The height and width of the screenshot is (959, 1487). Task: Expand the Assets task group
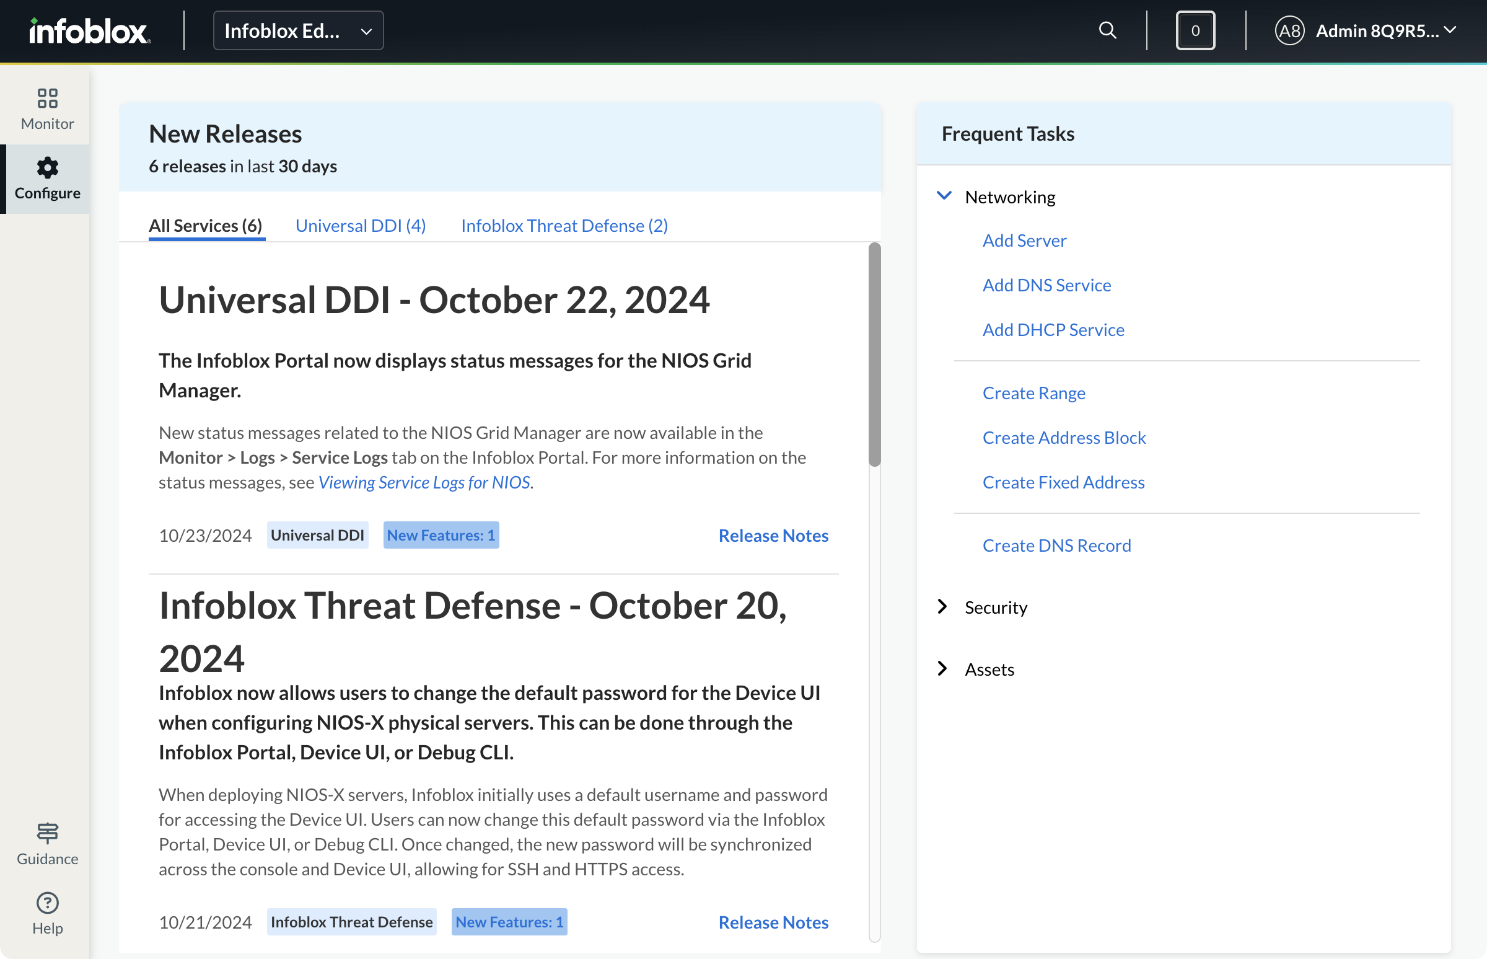click(988, 669)
